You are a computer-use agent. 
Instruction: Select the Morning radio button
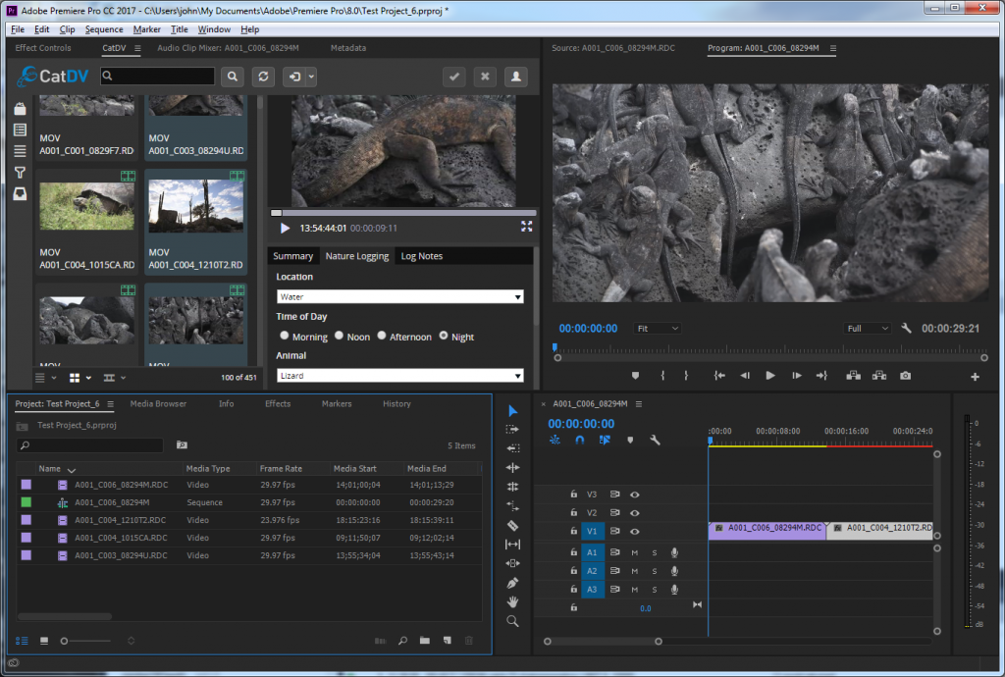coord(285,336)
